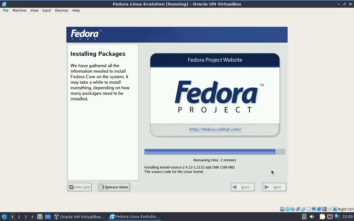Click the clipboard manager tray icon
Viewport: 354px width, 221px height.
322,217
